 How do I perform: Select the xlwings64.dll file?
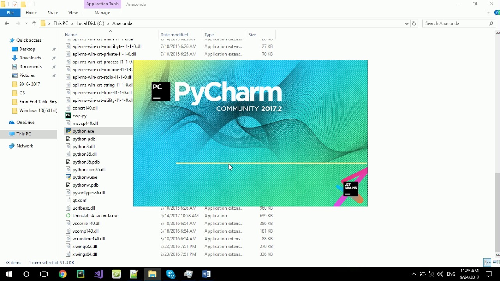click(85, 254)
